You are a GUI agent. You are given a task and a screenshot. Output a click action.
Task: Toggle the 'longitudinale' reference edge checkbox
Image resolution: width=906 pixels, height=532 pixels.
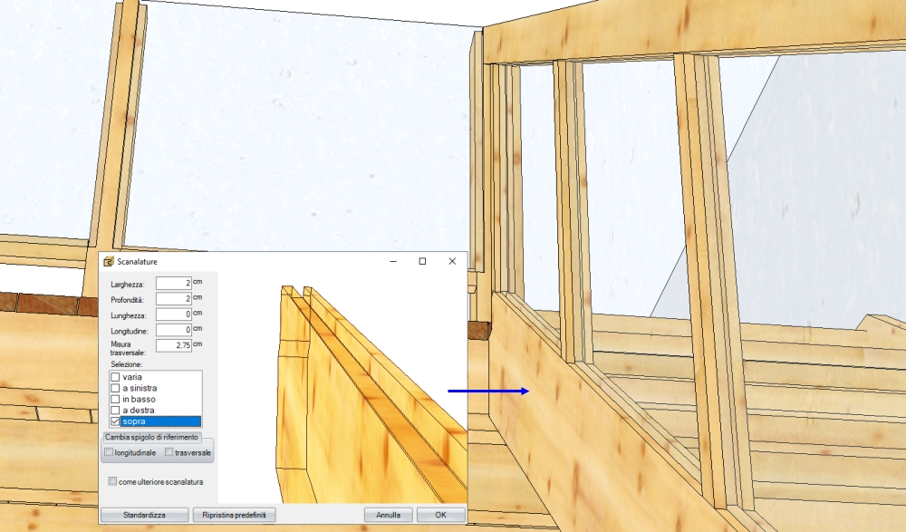pos(110,451)
